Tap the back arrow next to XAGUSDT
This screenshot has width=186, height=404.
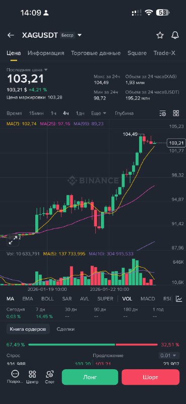coord(11,35)
